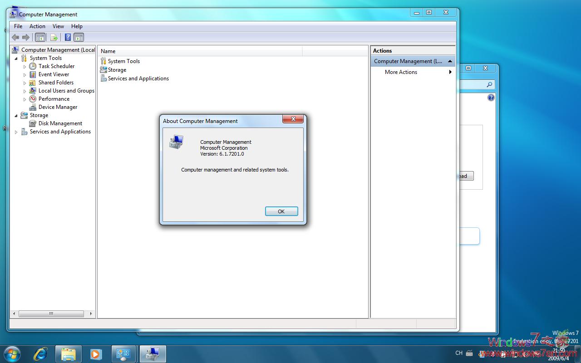
Task: Open the File menu
Action: tap(18, 26)
